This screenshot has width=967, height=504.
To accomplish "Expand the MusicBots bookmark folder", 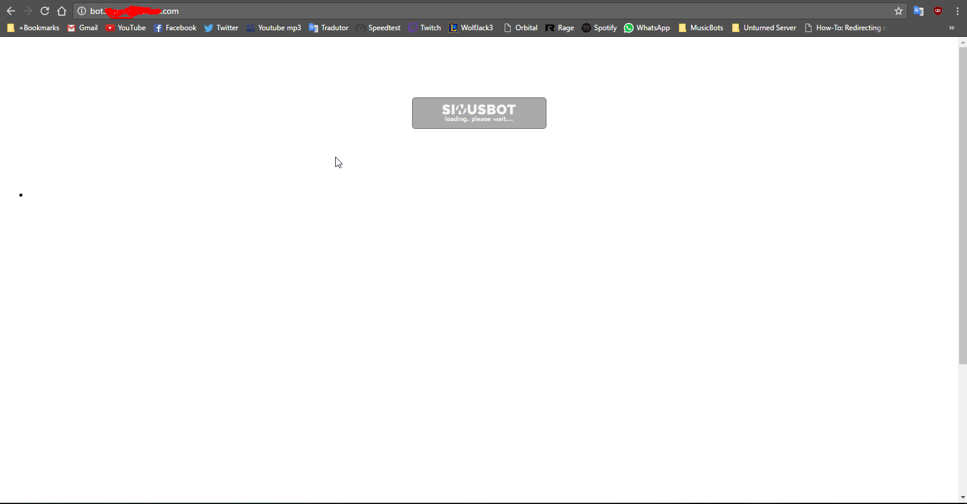I will 701,28.
